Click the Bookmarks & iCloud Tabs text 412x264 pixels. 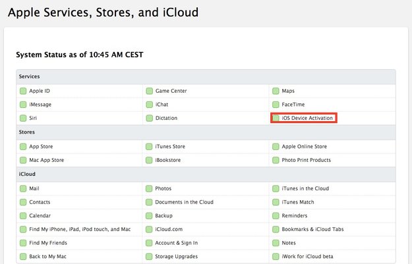pos(312,229)
